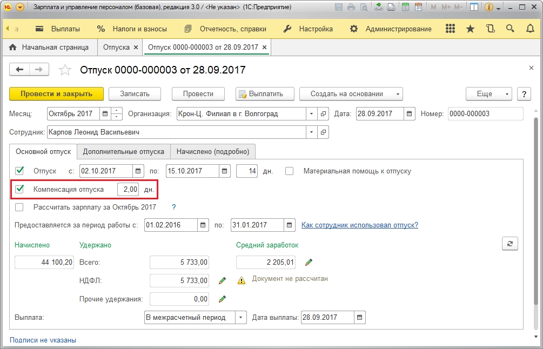The image size is (543, 349).
Task: Open the info icon dropdown arrow
Action: (498, 8)
